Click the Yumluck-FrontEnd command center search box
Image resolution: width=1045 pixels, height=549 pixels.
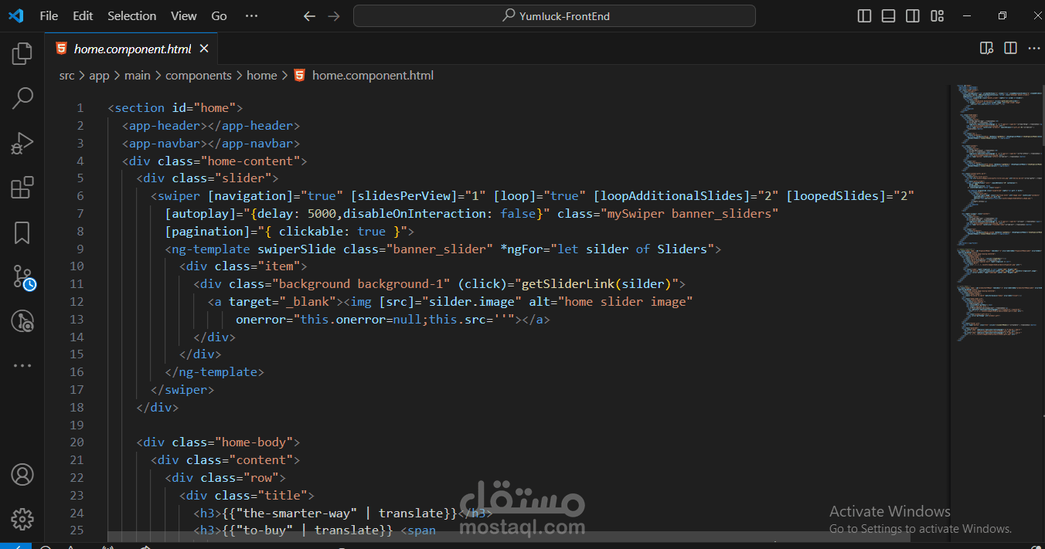point(554,15)
